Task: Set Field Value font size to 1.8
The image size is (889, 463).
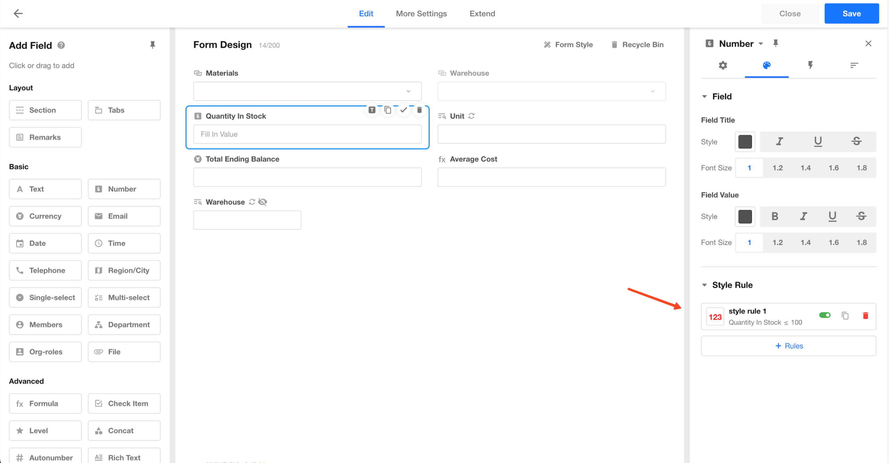Action: coord(862,243)
